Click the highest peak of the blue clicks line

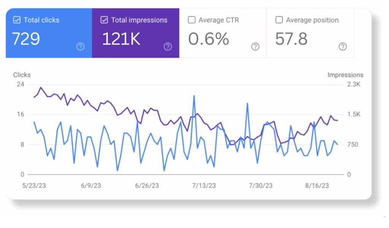[194, 96]
